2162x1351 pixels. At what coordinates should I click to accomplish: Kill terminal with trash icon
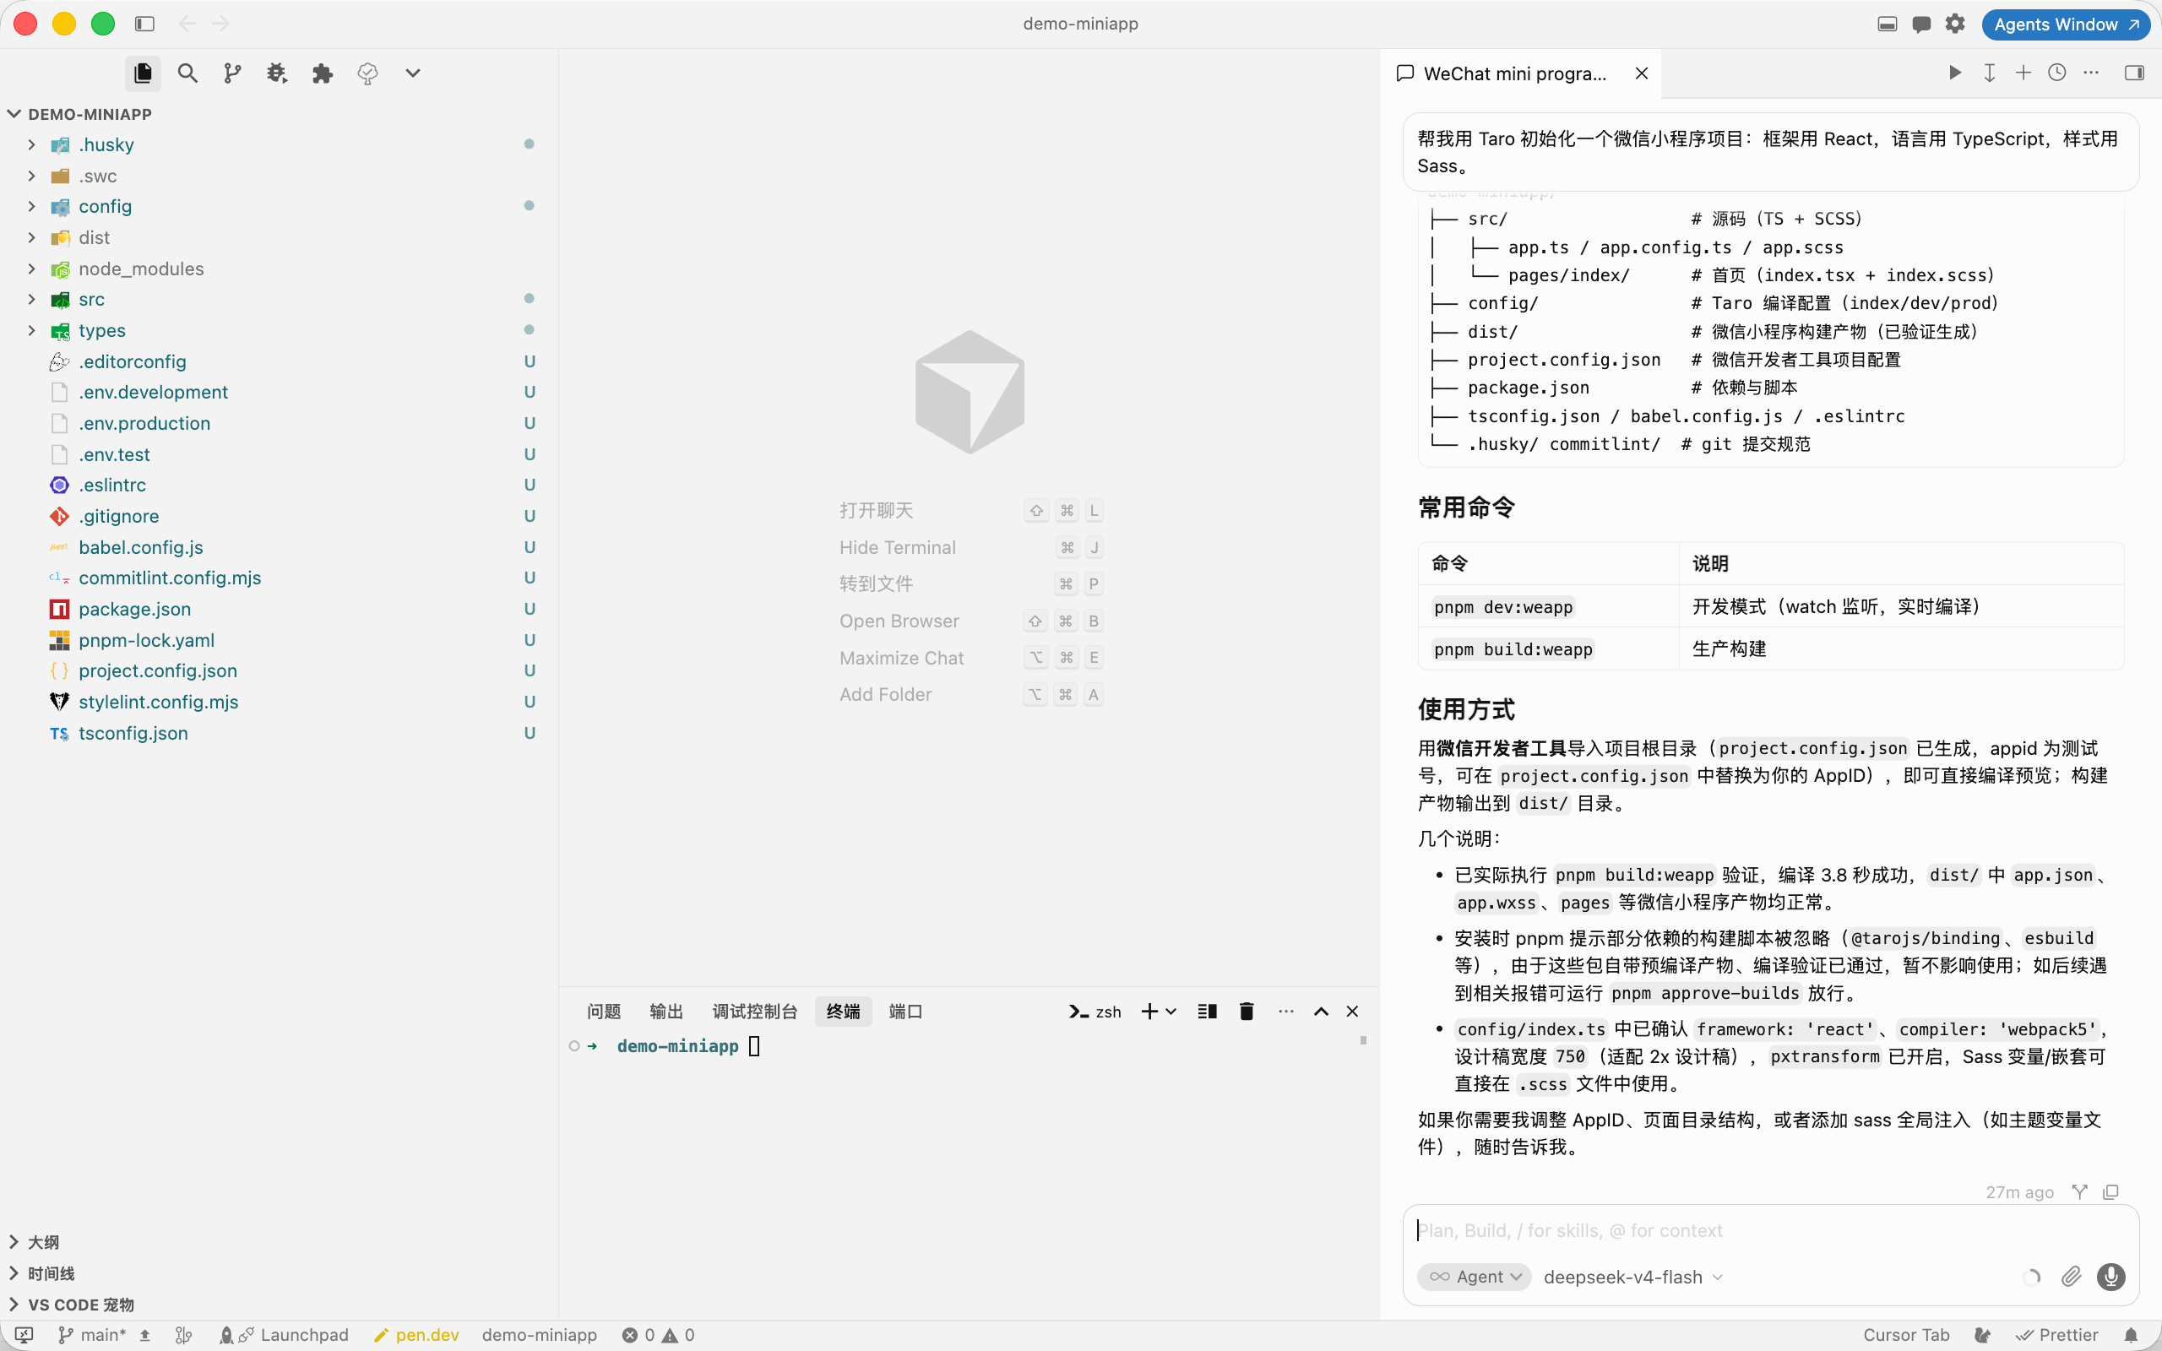[1247, 1012]
